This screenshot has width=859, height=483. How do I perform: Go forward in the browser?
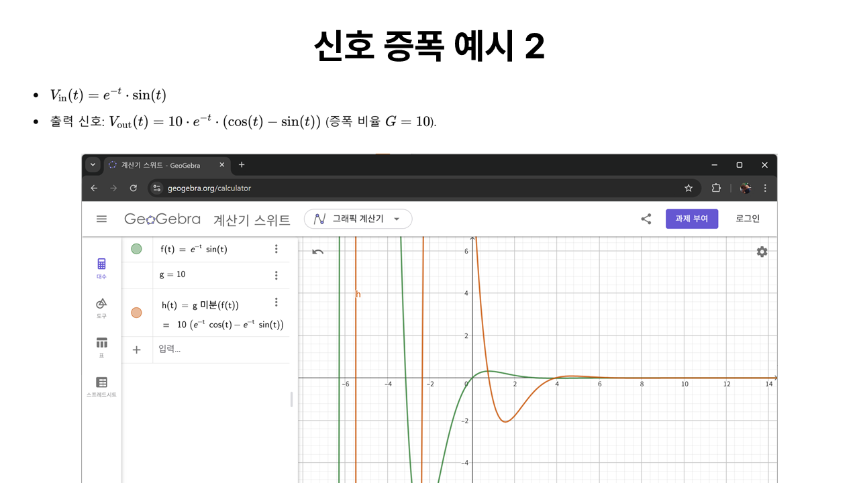(113, 189)
